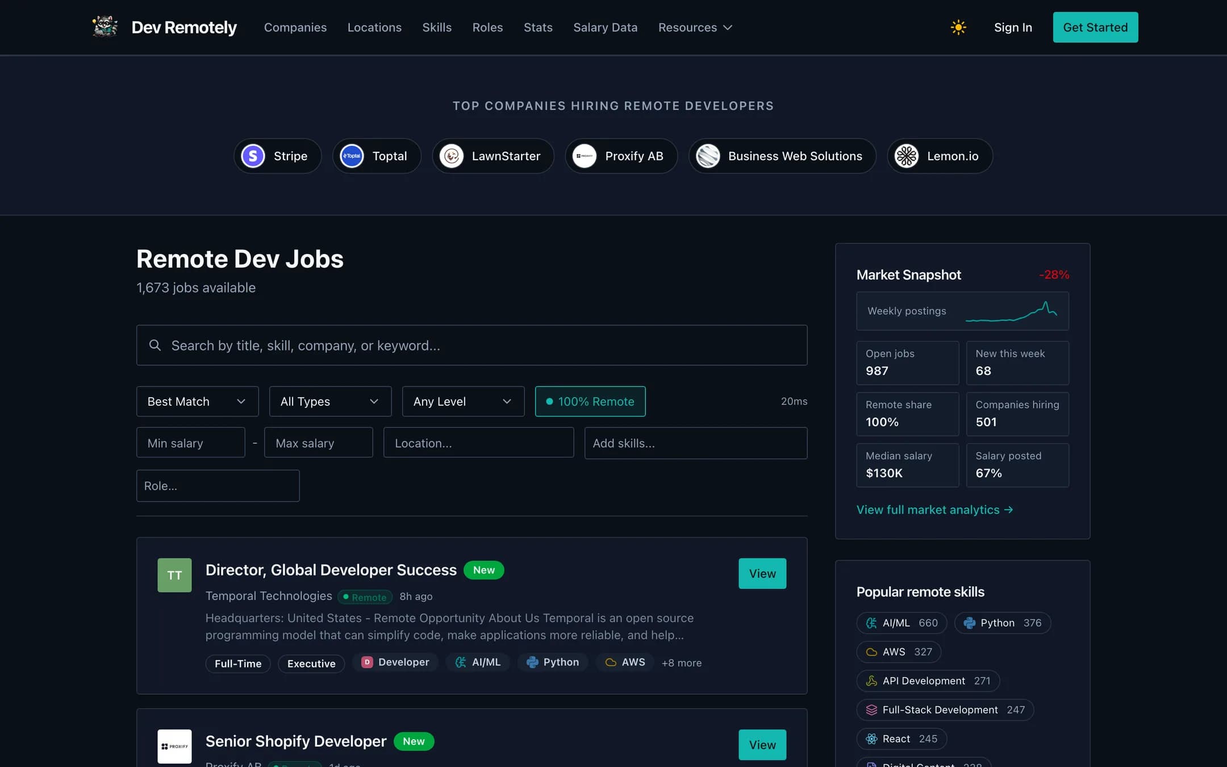Click the AI/ML tag icon on Director job
This screenshot has width=1227, height=767.
tap(461, 662)
